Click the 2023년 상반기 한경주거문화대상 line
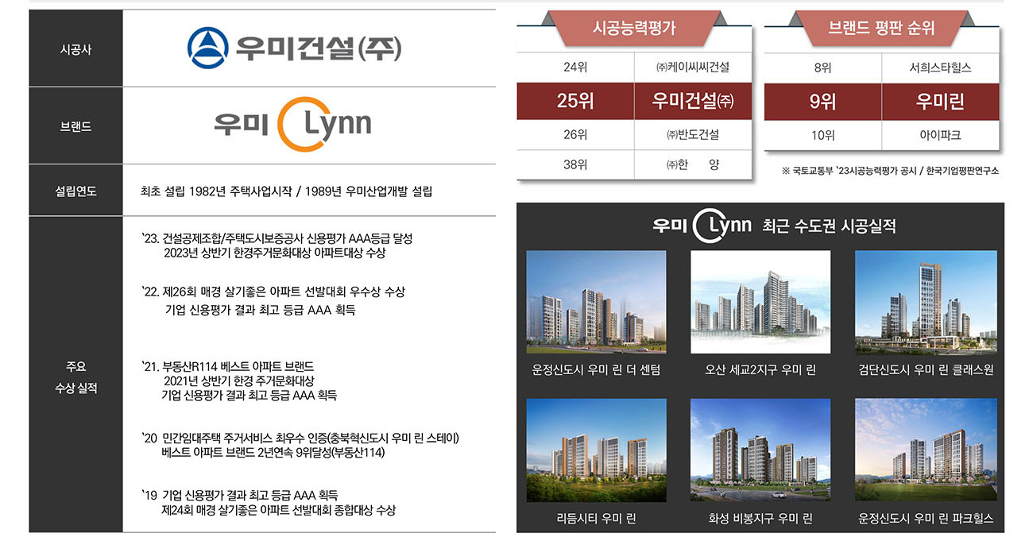Screen dimensions: 1033x537 (275, 253)
